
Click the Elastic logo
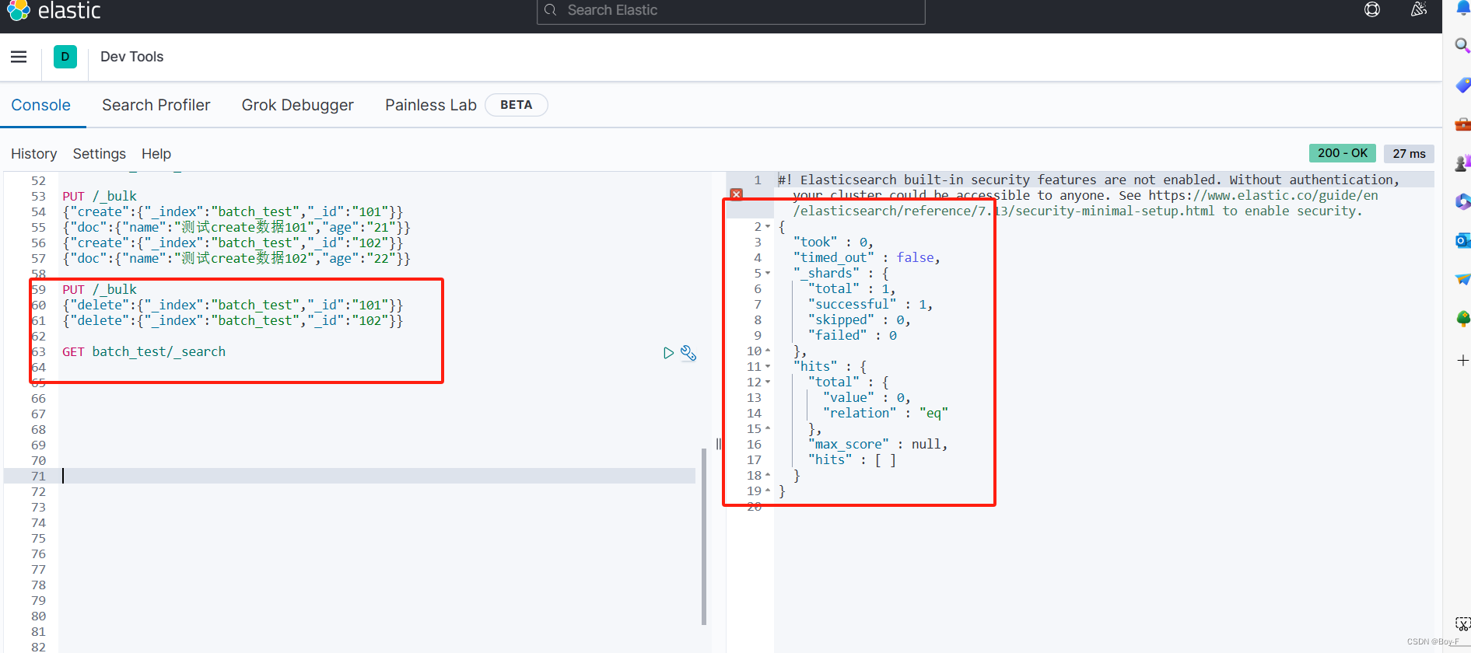pyautogui.click(x=54, y=10)
